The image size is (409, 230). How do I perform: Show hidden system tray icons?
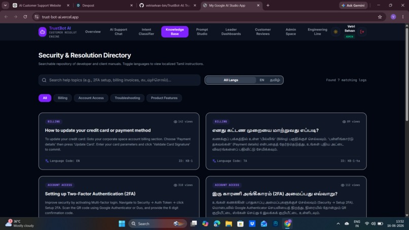click(x=338, y=224)
